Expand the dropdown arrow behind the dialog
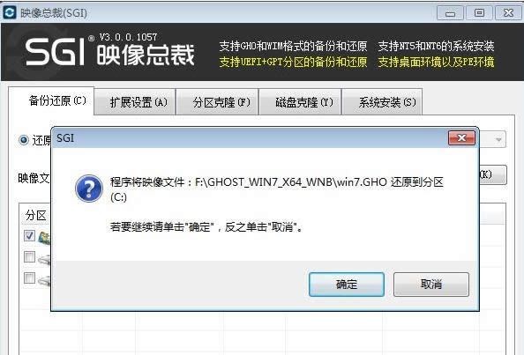 [x=499, y=139]
